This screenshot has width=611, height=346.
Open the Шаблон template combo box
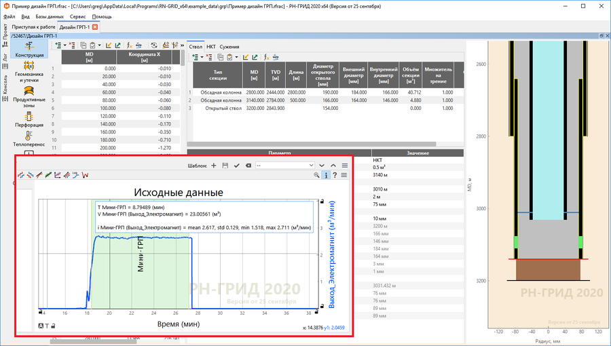(x=285, y=166)
